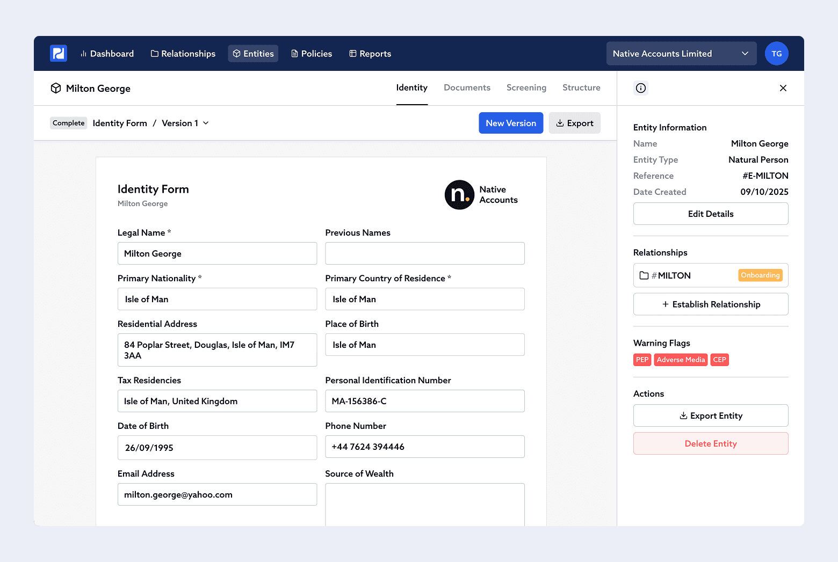This screenshot has height=562, width=838.
Task: Click the entity cube icon beside Milton George
Action: click(x=56, y=88)
